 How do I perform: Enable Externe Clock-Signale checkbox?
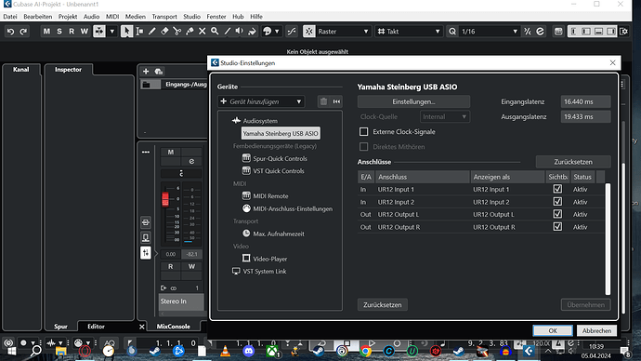[363, 132]
